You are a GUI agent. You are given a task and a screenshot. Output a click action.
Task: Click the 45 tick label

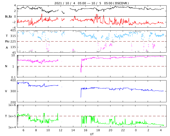14,53
